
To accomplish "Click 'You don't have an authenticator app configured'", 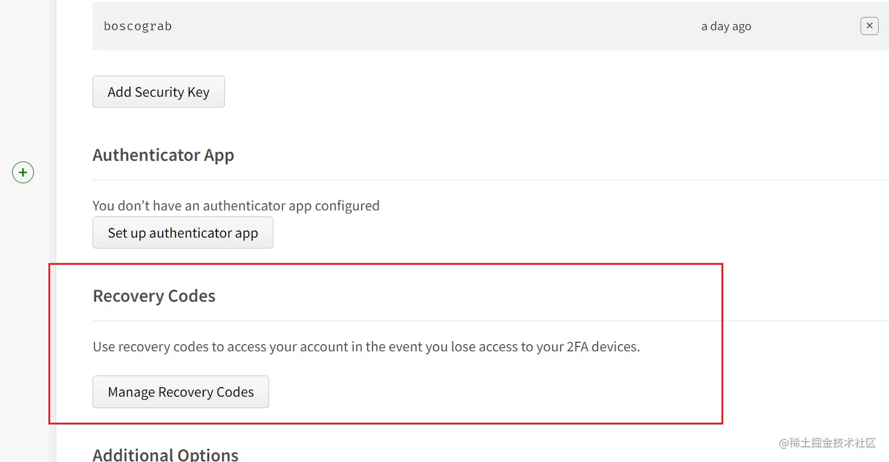I will click(x=236, y=206).
